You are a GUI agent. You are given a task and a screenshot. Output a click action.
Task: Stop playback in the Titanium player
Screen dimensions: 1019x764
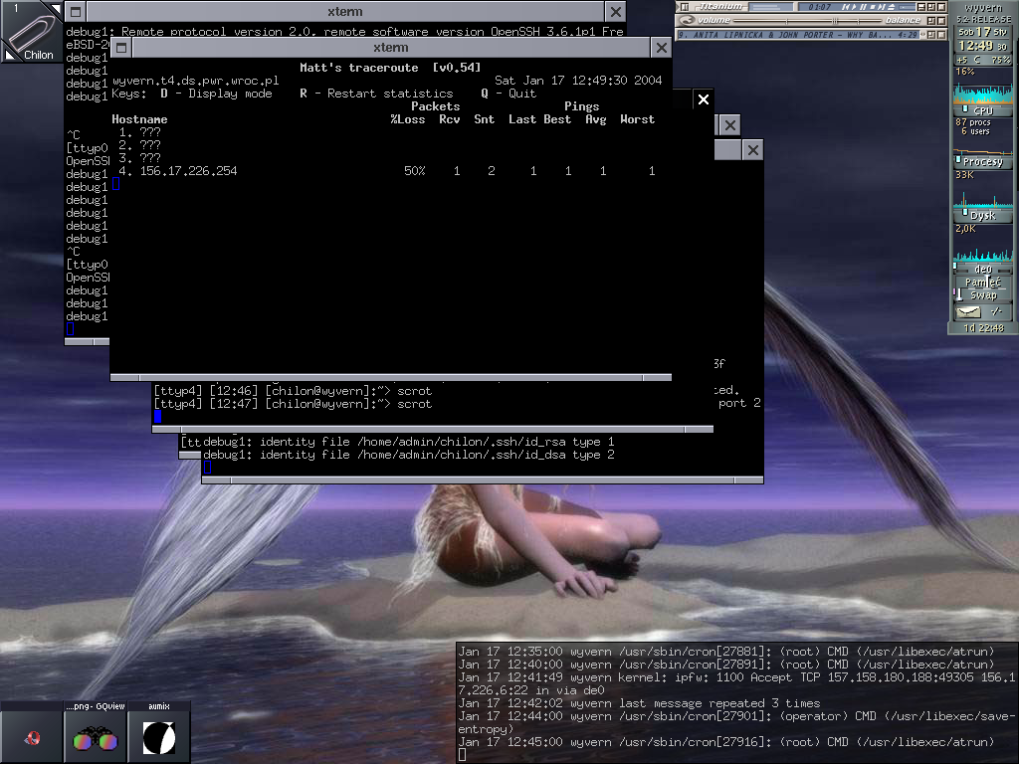click(872, 7)
